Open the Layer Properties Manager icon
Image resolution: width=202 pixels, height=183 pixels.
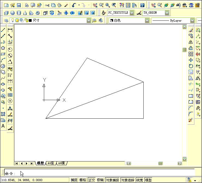pyautogui.click(x=6, y=20)
